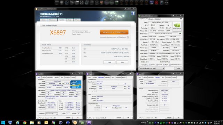The height and width of the screenshot is (125, 223).
Task: Click the blue calendar icon in top dock
Action: [152, 2]
